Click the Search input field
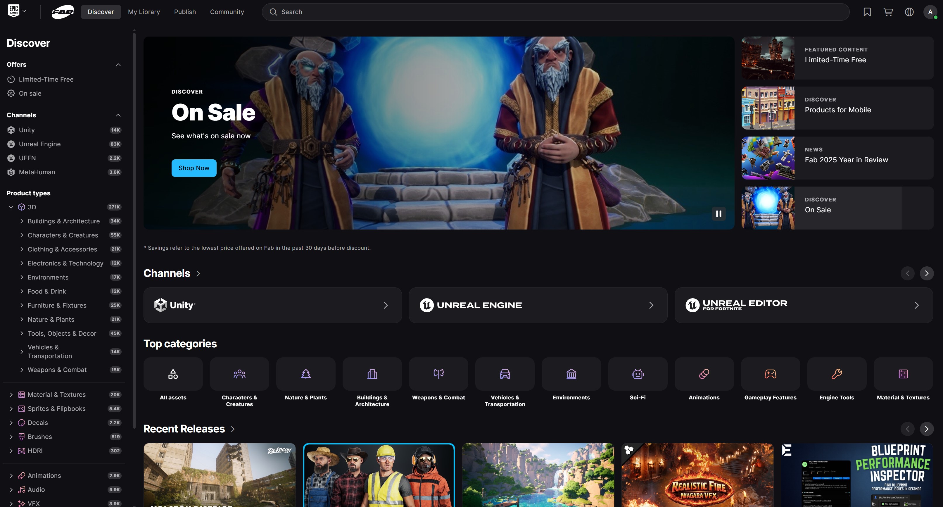 pyautogui.click(x=556, y=12)
